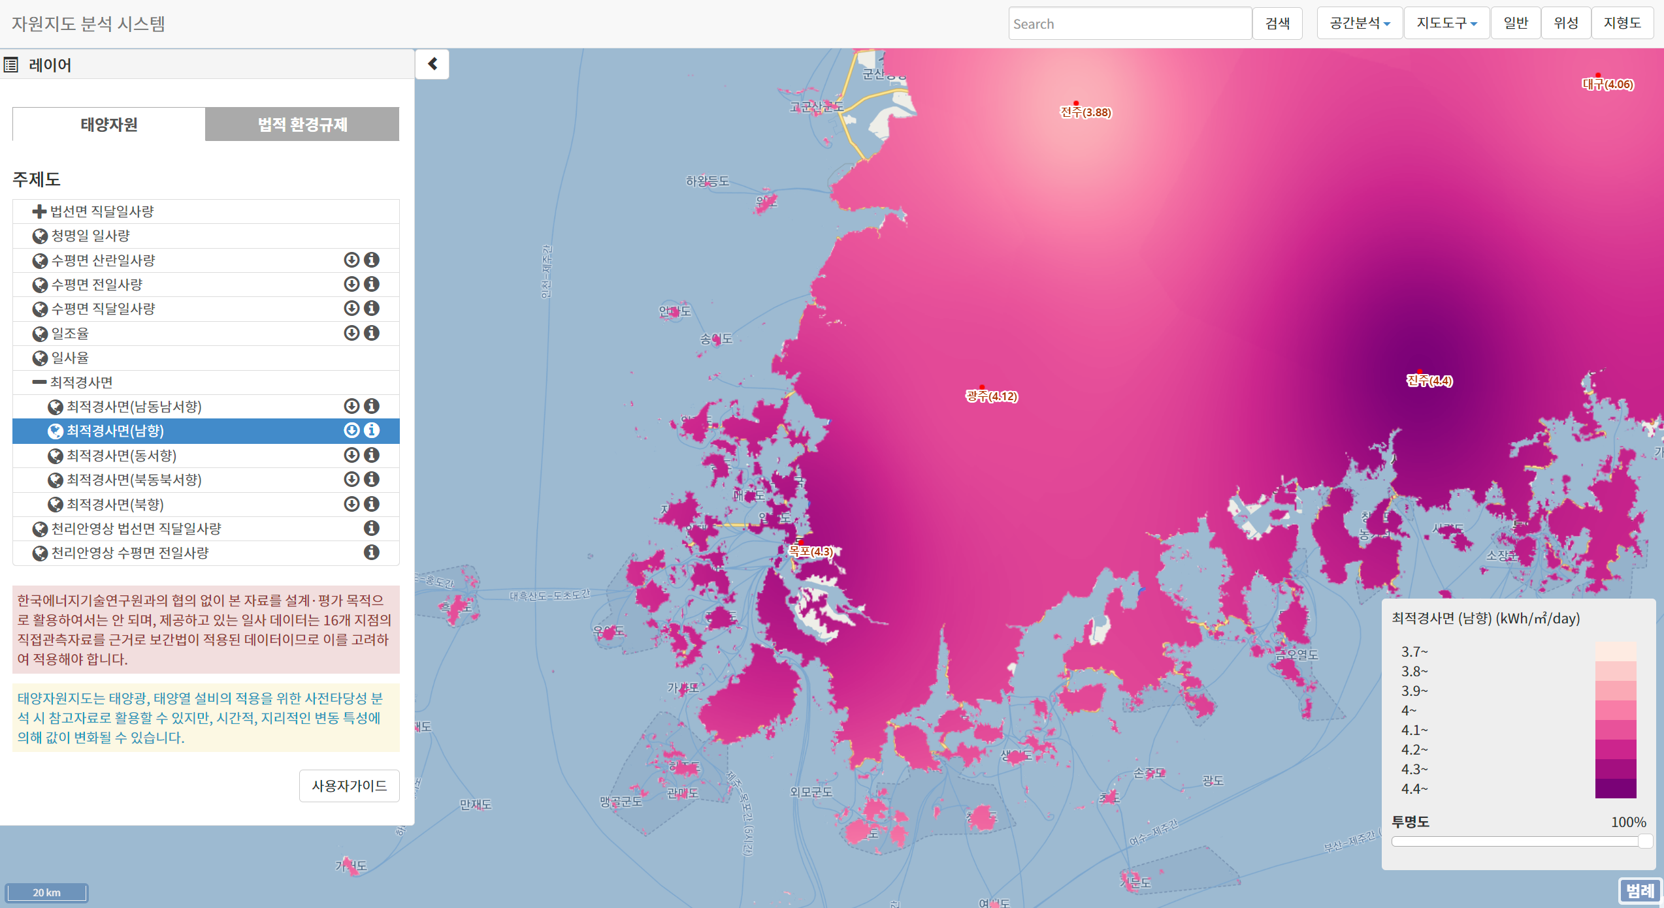This screenshot has height=908, width=1664.
Task: Click download icon for 일조율 layer
Action: 351,333
